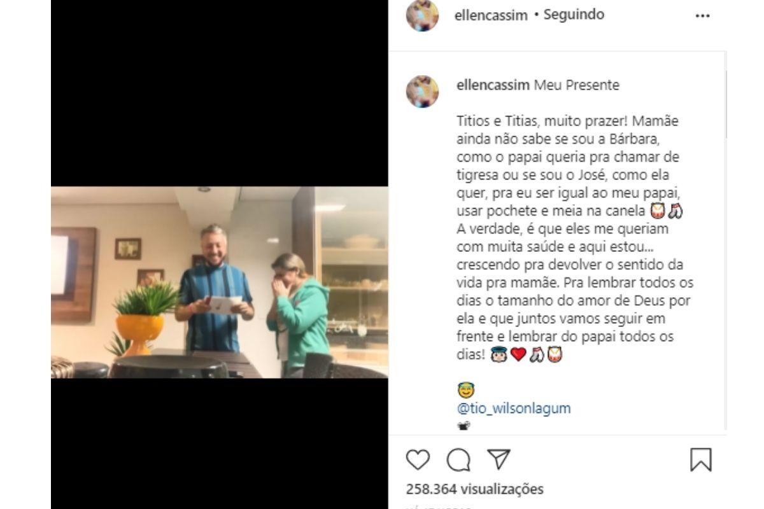Share post via paper plane icon

point(499,459)
